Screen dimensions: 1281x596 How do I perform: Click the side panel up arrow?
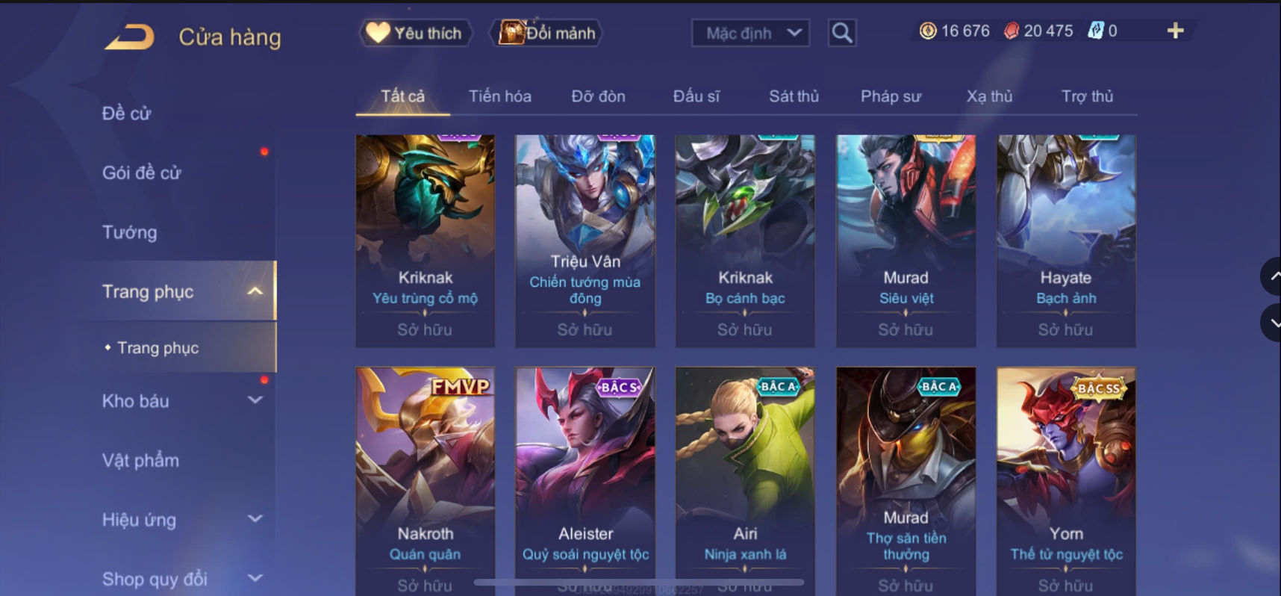(x=1271, y=276)
